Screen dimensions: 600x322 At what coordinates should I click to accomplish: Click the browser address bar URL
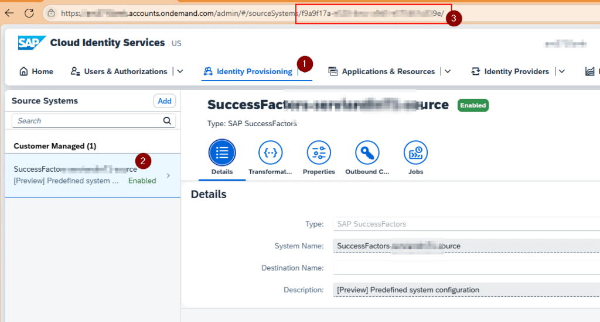(253, 13)
